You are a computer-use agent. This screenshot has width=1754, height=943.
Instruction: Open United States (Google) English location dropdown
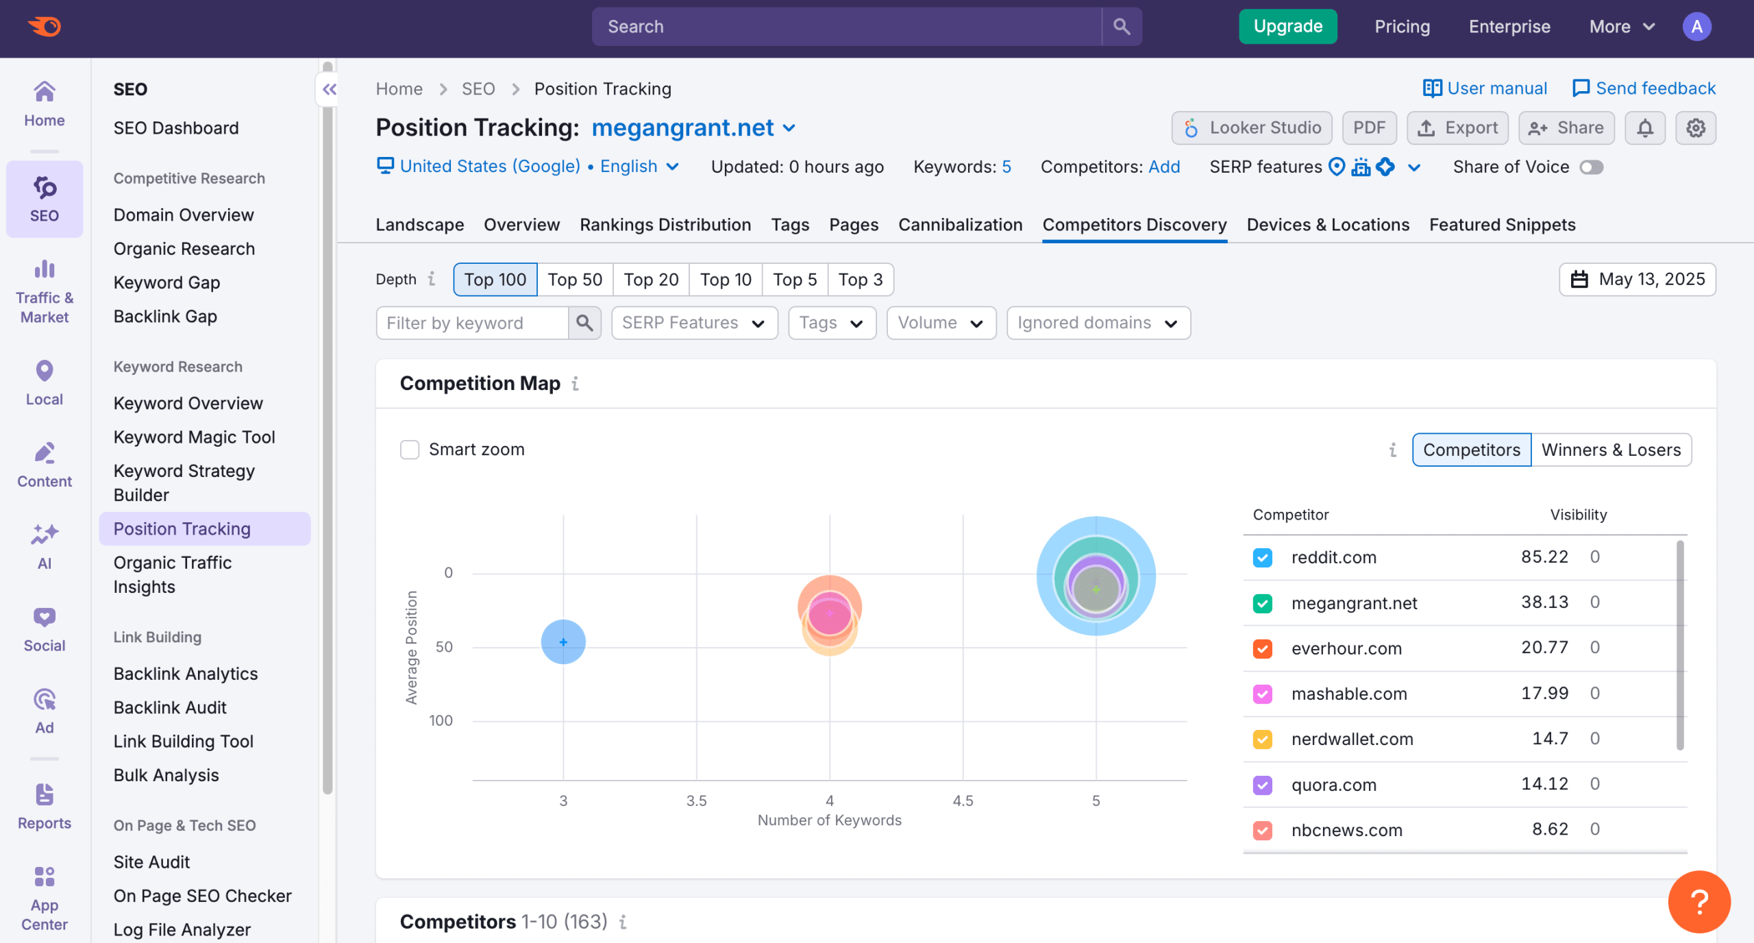(x=528, y=167)
